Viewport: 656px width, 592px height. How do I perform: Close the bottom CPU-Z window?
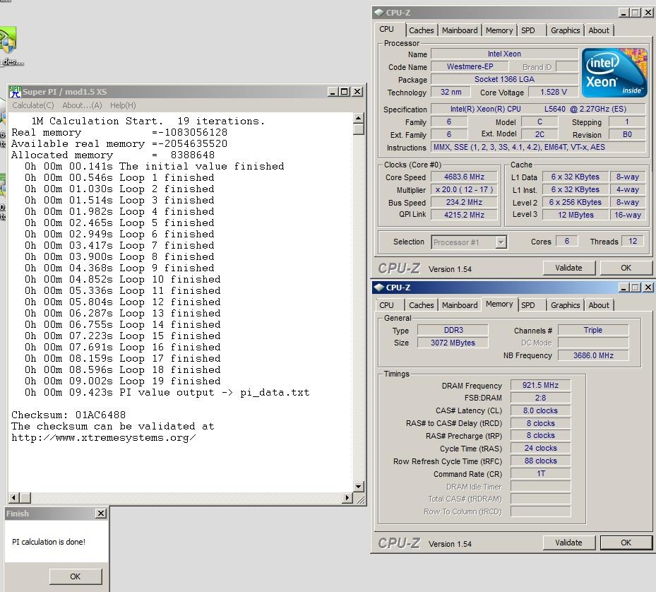click(648, 288)
